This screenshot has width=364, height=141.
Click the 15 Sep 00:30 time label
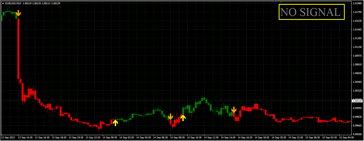[x=313, y=138]
